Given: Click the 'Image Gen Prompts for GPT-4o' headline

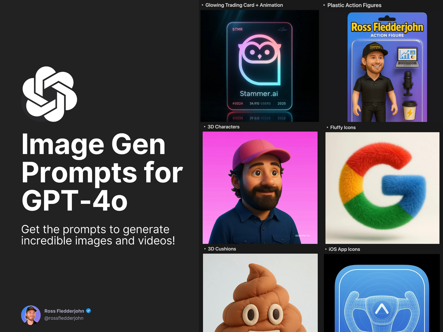Looking at the screenshot, I should pos(102,173).
